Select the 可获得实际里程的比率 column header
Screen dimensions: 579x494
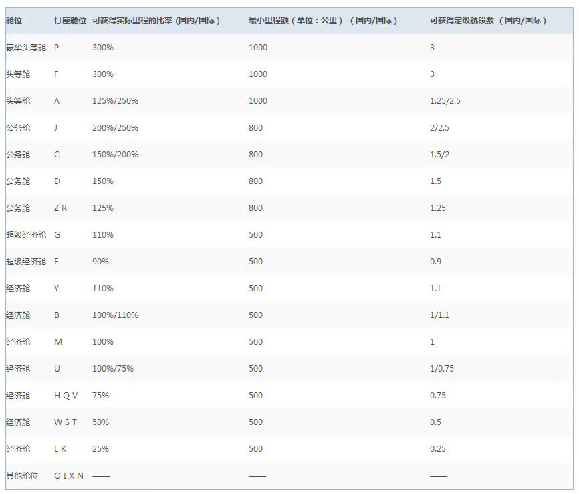click(x=156, y=21)
